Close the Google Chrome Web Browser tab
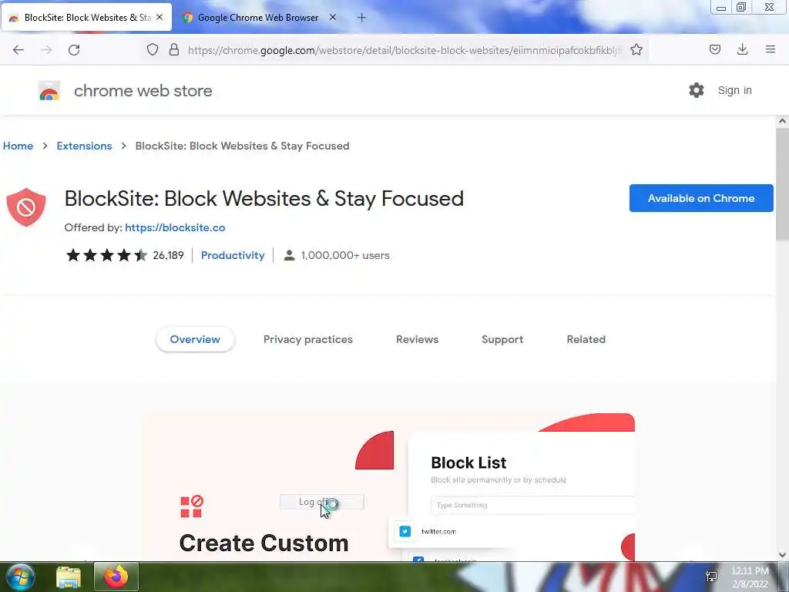The width and height of the screenshot is (789, 592). [333, 17]
